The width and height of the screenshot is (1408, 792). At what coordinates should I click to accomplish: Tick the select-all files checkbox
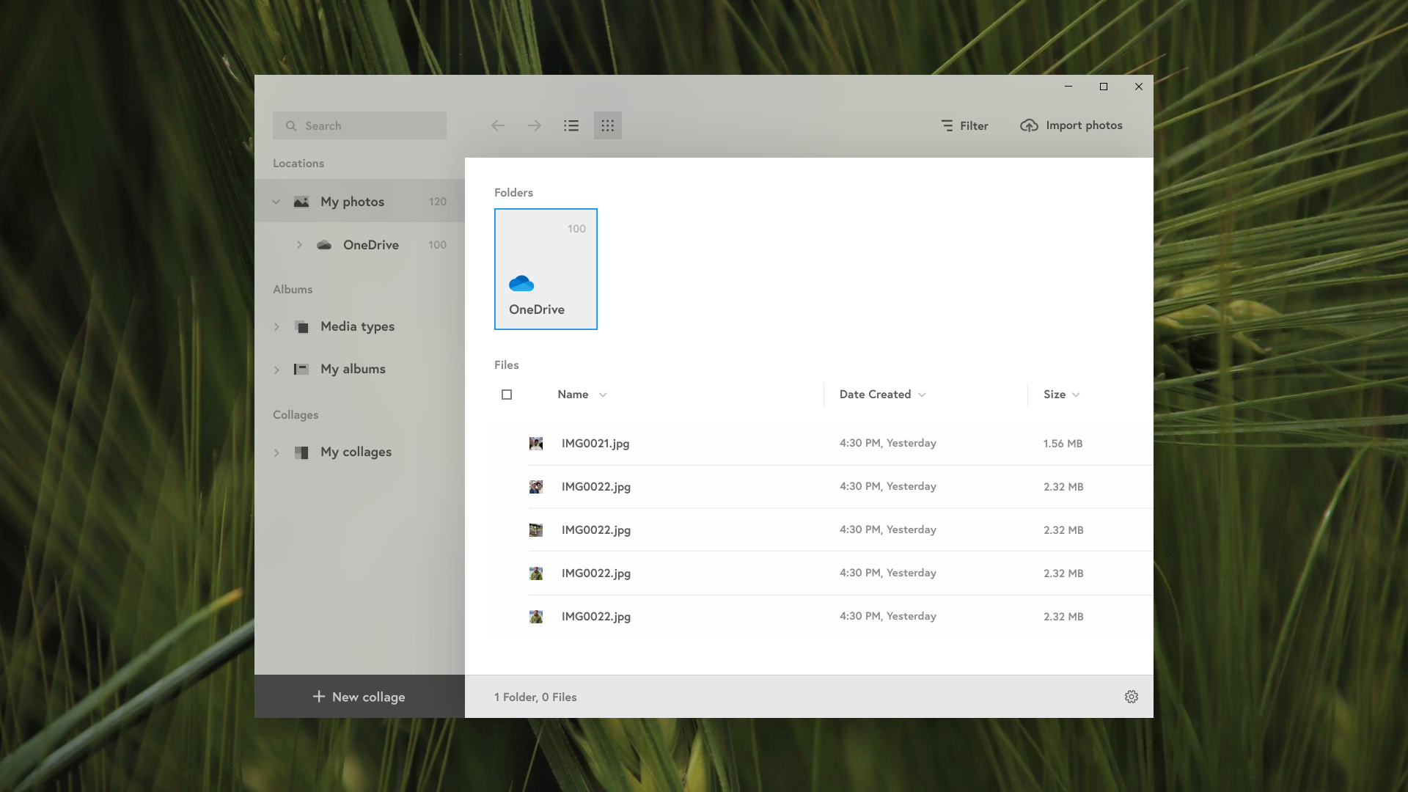click(507, 395)
